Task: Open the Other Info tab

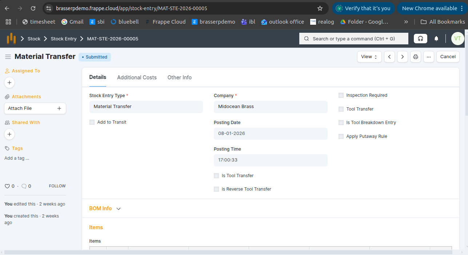Action: click(179, 77)
